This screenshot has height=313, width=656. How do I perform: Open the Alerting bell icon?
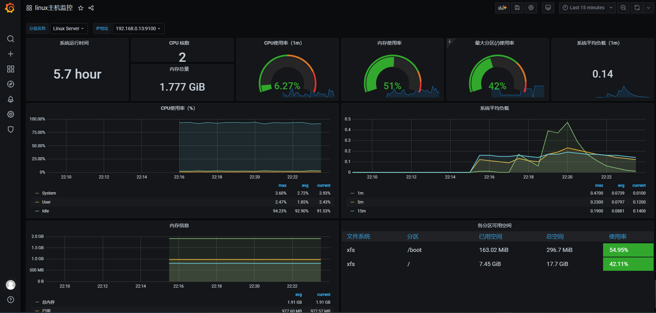[x=11, y=99]
